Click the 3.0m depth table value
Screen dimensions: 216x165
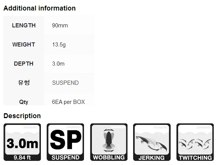tap(58, 64)
